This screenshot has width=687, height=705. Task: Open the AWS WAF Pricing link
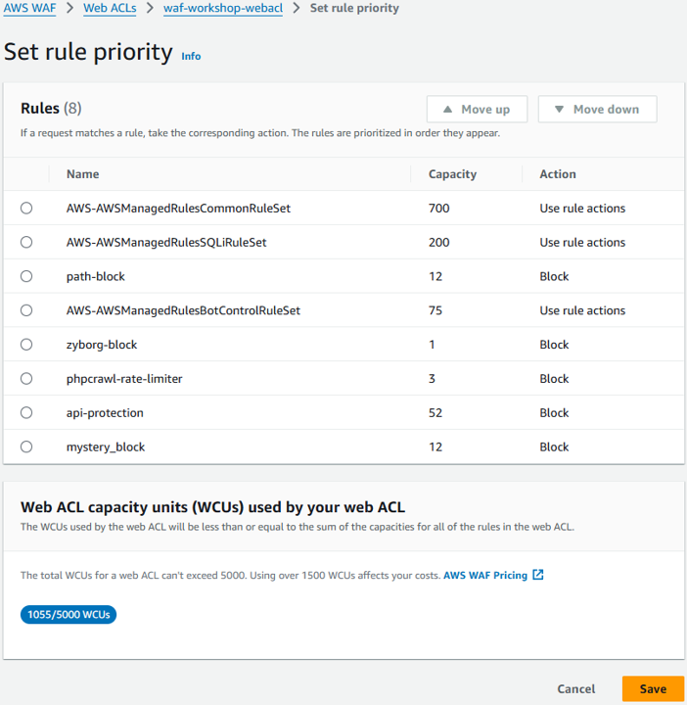point(485,575)
